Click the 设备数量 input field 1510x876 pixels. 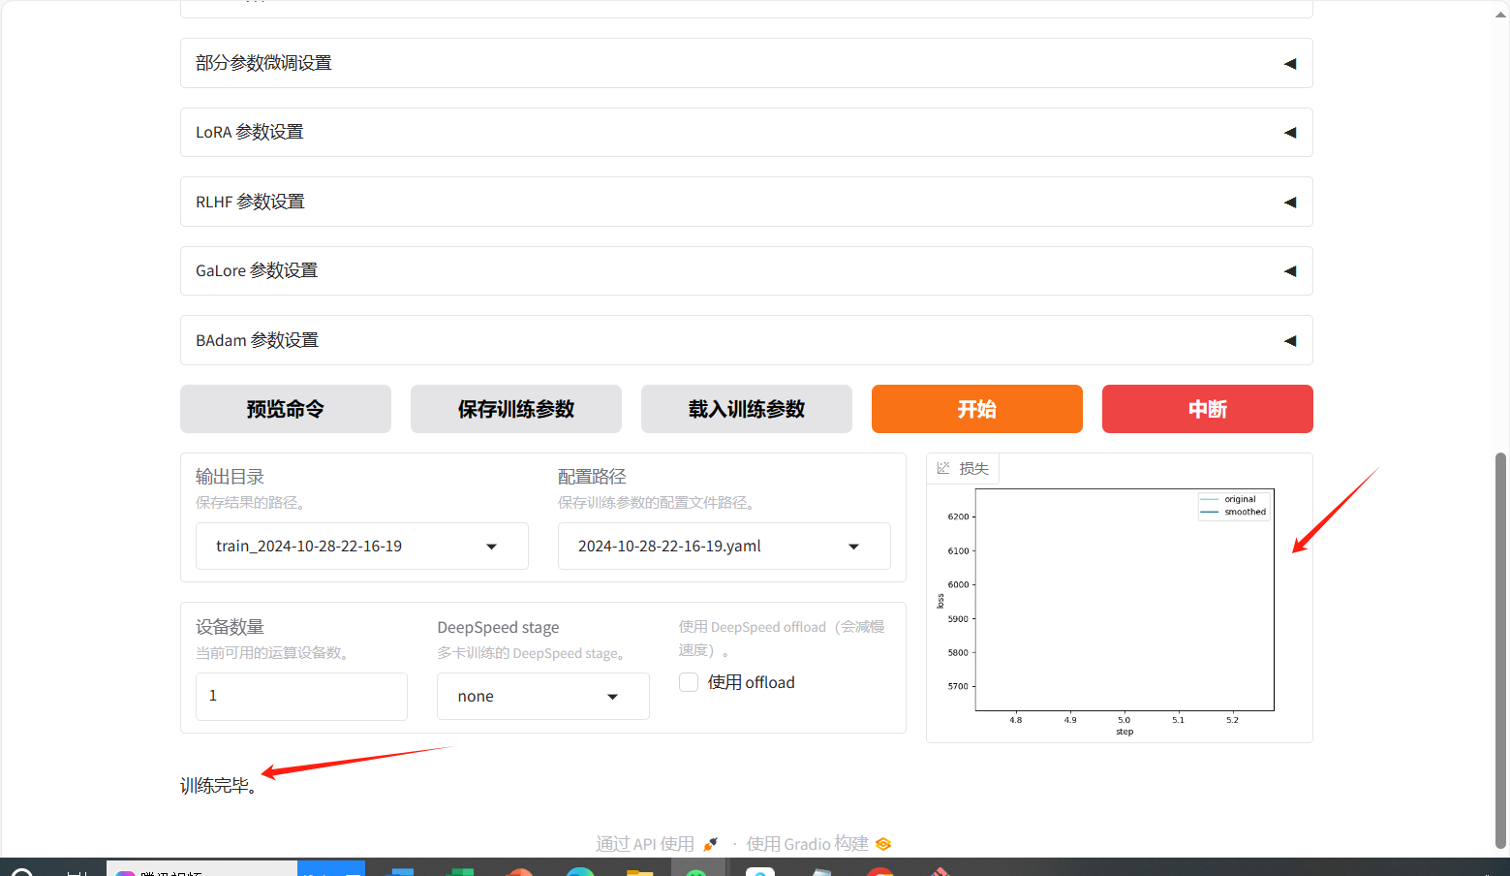301,696
